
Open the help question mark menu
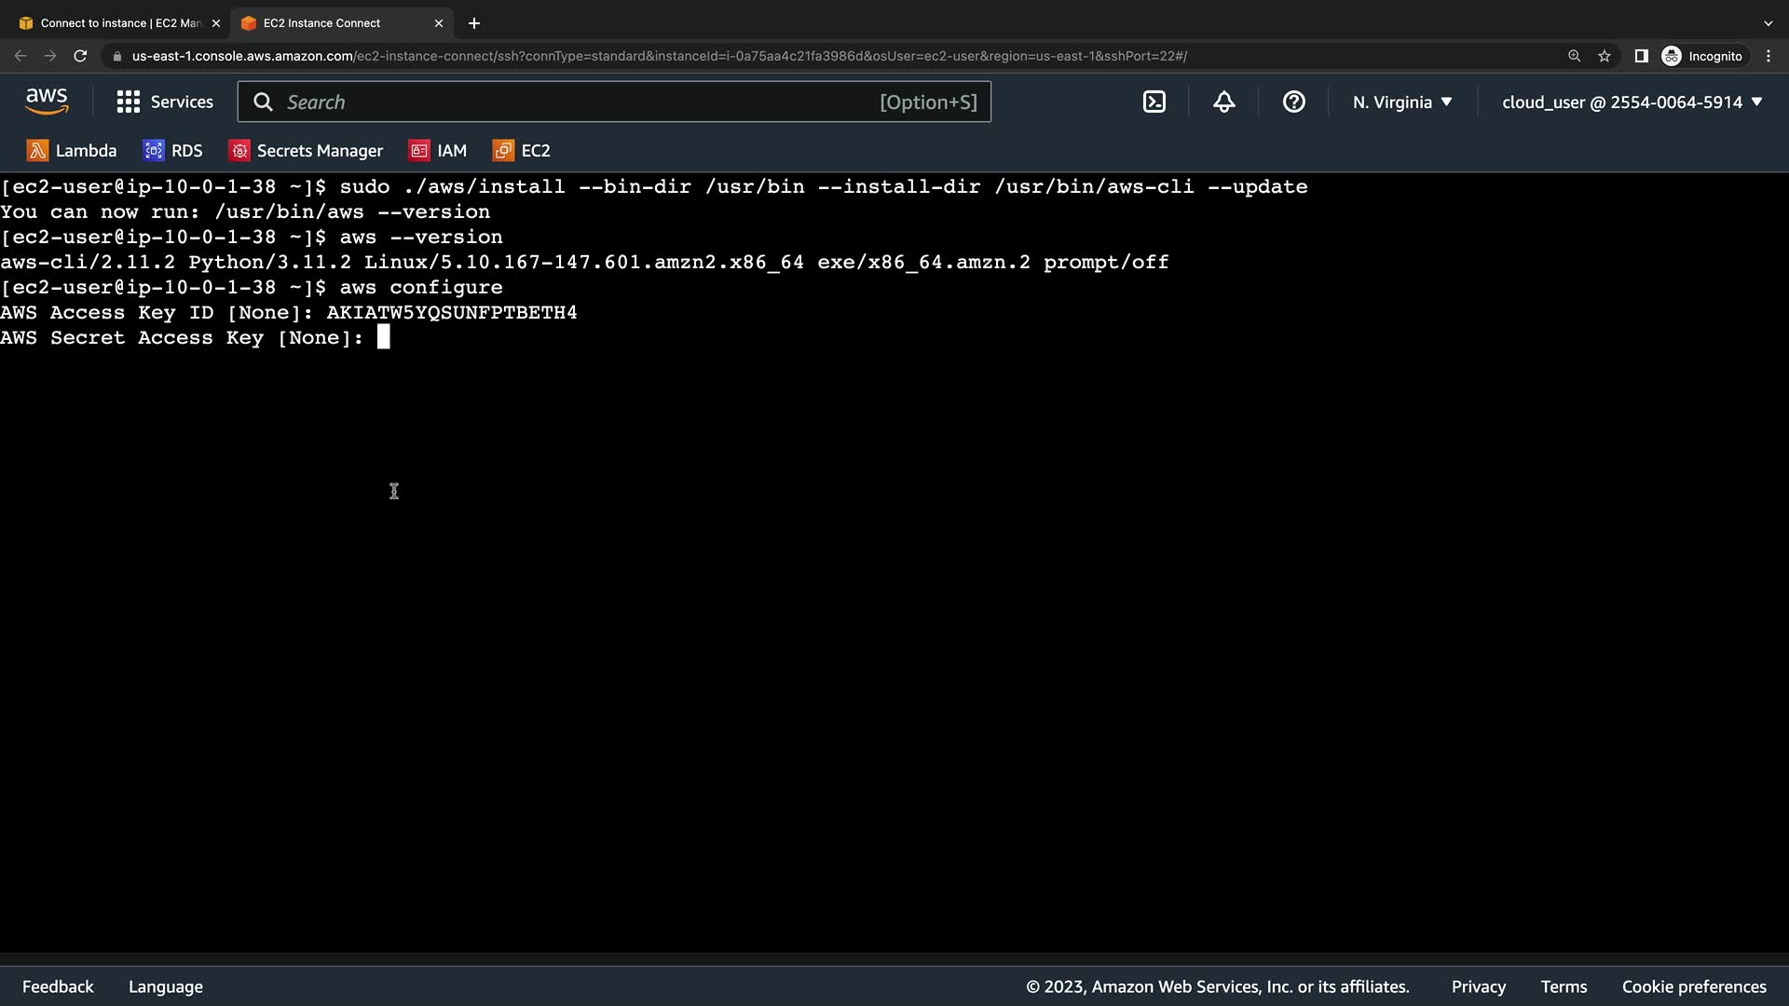[1293, 102]
